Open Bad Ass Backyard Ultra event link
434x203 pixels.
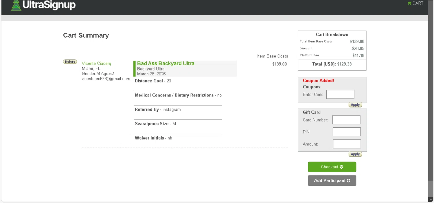coord(166,64)
